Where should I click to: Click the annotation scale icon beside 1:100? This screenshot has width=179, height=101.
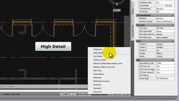pos(61,94)
